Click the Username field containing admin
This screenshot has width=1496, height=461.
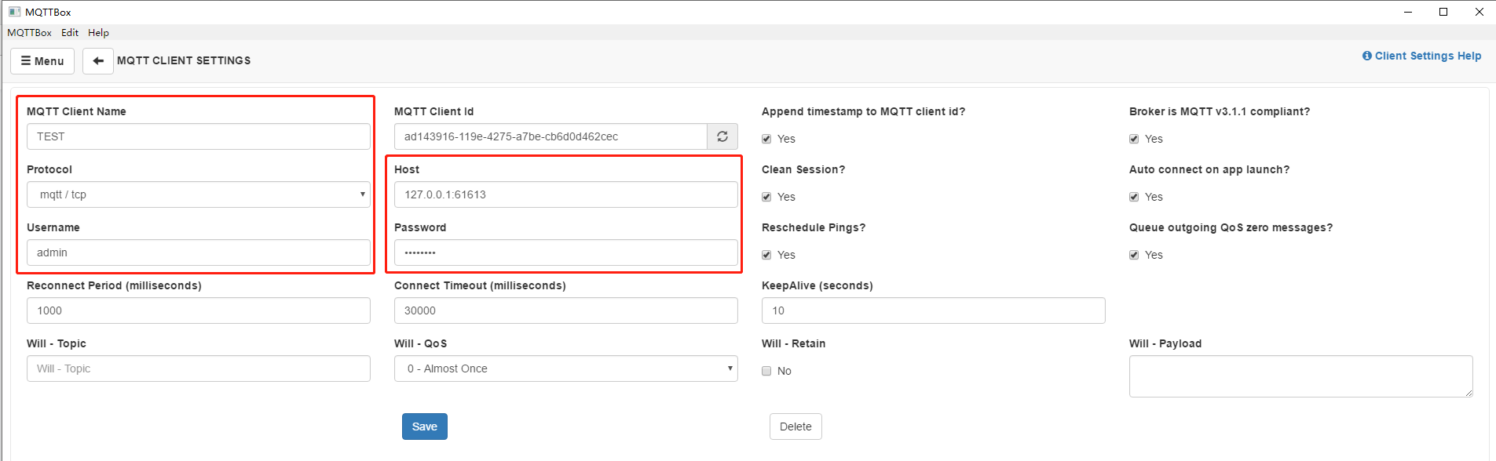point(199,252)
